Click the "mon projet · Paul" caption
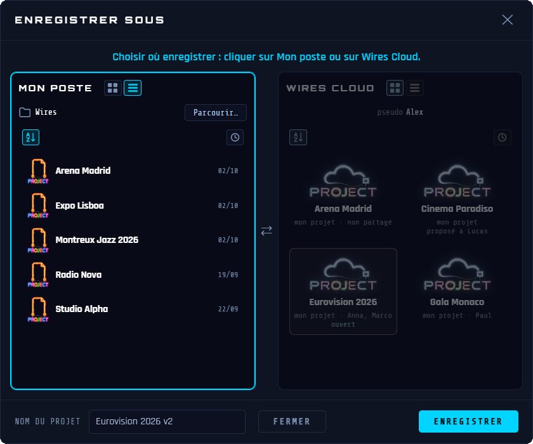 pyautogui.click(x=457, y=316)
